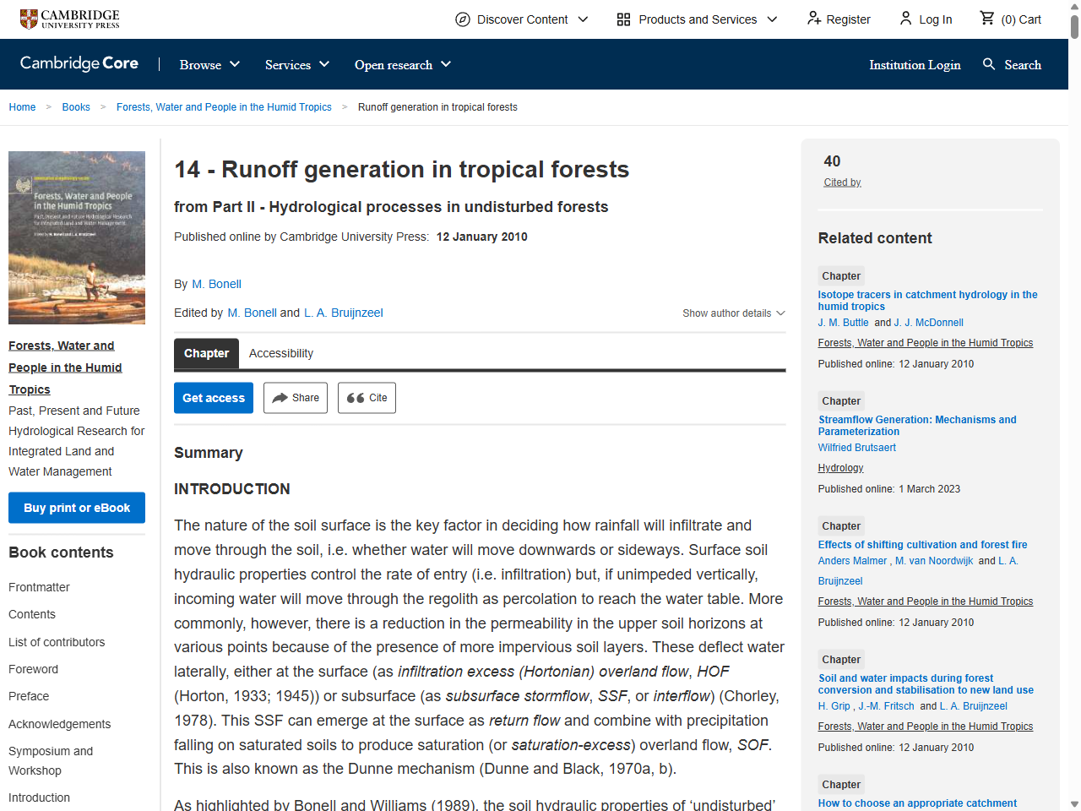
Task: Click the Get access button
Action: coord(213,397)
